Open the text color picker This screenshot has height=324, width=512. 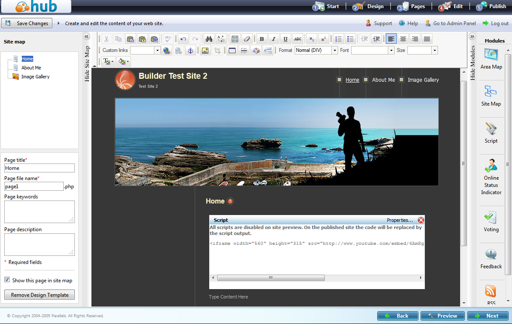(x=108, y=62)
